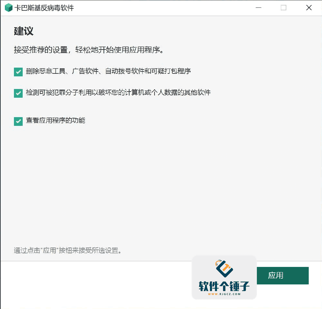The height and width of the screenshot is (309, 322).
Task: Click the 删除恶意工具、广告软件 label text
Action: pyautogui.click(x=108, y=71)
